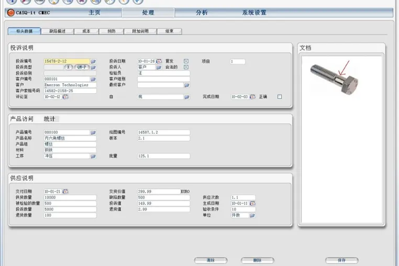Click calendar icon beside 评论至 date

65,97
